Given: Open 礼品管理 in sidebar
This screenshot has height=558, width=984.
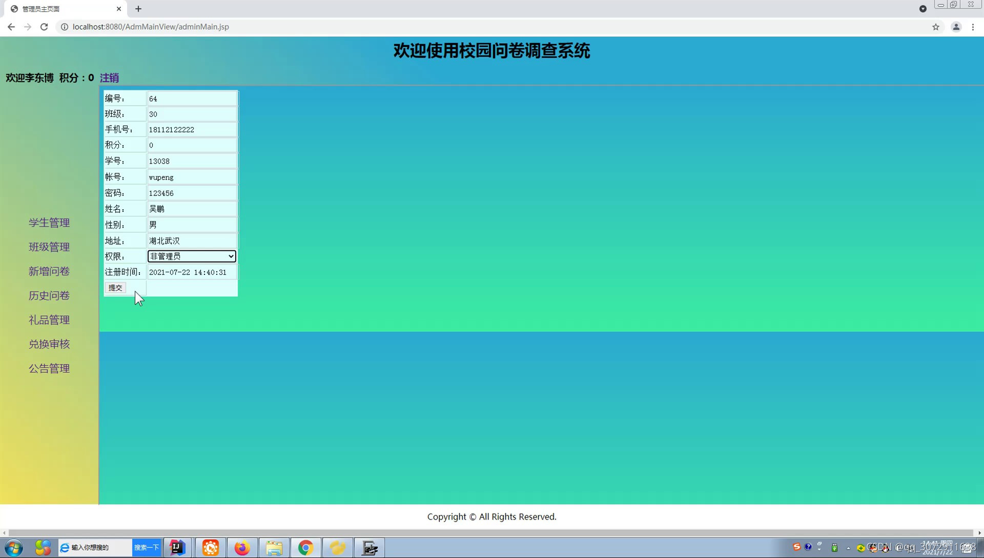Looking at the screenshot, I should pos(49,320).
